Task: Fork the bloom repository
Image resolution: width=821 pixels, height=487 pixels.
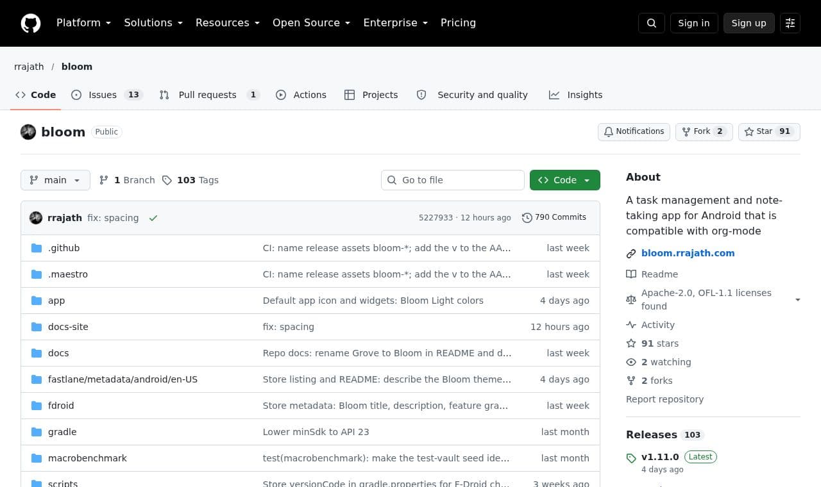Action: pos(704,132)
